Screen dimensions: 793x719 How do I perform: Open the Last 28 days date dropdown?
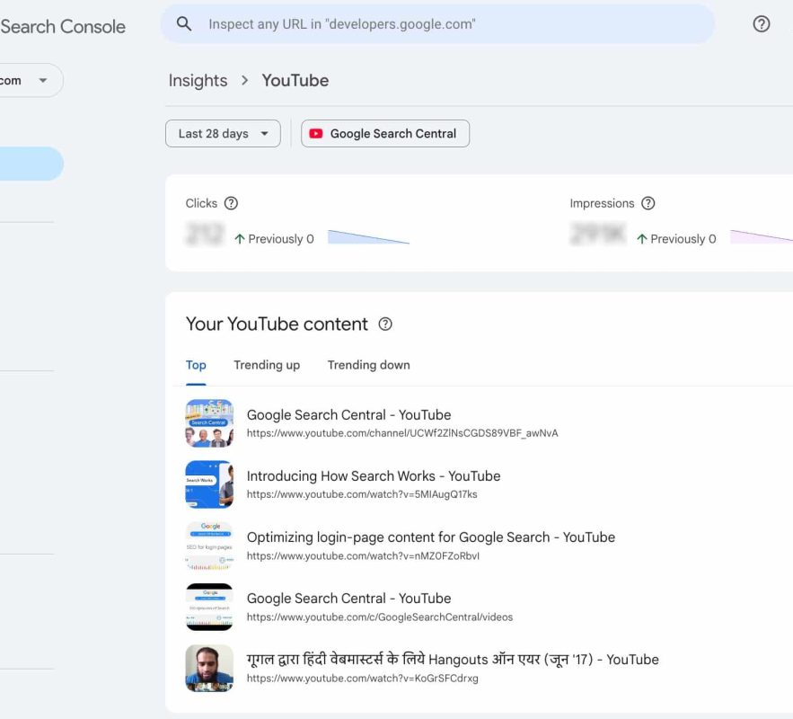pyautogui.click(x=223, y=133)
